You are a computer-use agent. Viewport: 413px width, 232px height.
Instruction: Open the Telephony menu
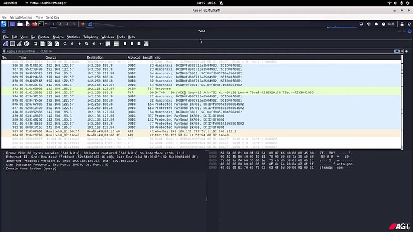[x=90, y=37]
